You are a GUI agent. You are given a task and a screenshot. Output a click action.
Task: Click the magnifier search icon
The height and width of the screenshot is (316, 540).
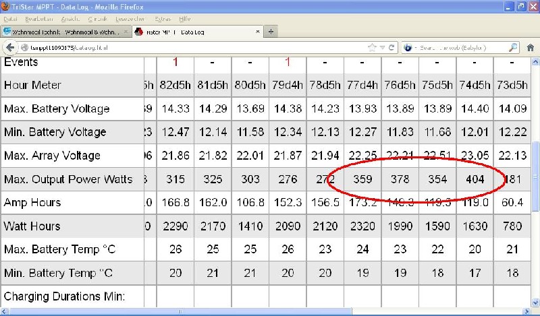tap(514, 48)
